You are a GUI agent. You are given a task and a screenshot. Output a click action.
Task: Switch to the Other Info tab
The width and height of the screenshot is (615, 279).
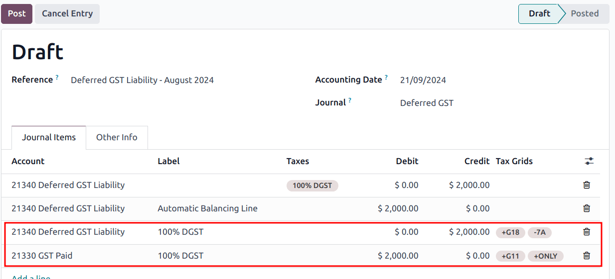click(117, 138)
